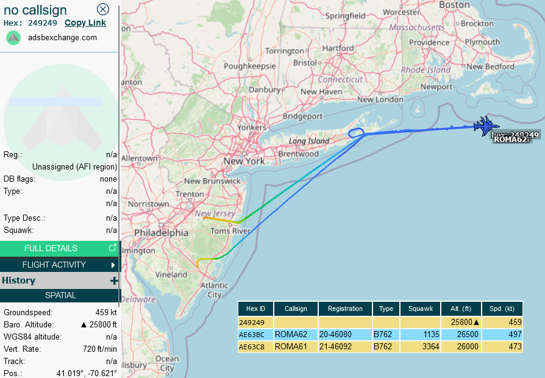This screenshot has height=378, width=545.
Task: Select the AE63C8 hex cell
Action: [255, 347]
